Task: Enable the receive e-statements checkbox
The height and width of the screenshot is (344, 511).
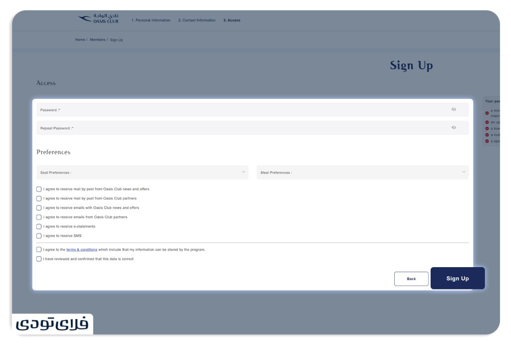Action: pos(39,227)
